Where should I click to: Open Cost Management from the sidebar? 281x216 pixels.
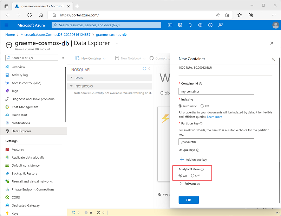pyautogui.click(x=26, y=107)
